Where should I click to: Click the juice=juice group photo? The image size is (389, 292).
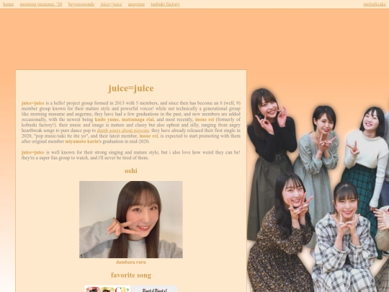318,190
